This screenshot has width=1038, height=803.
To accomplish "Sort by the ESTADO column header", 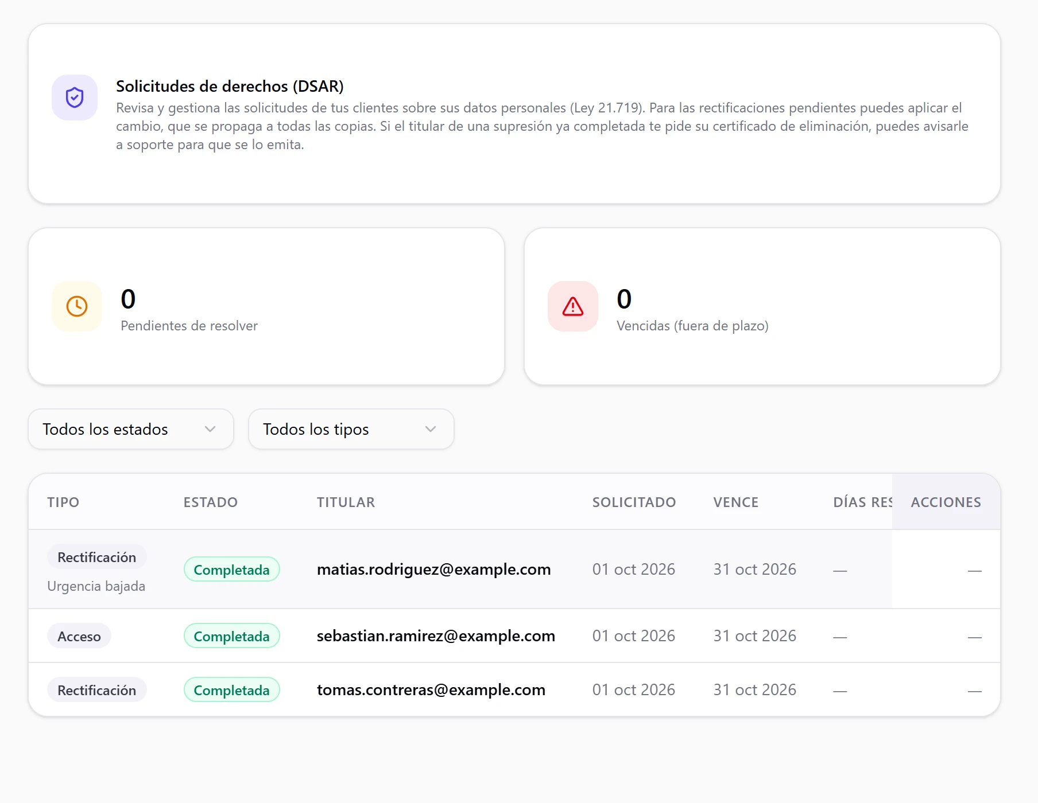I will pyautogui.click(x=211, y=502).
